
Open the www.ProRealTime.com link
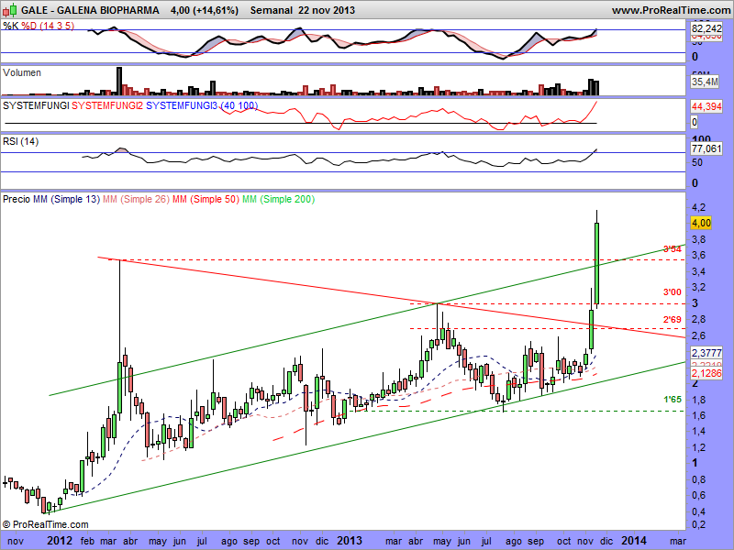[671, 10]
